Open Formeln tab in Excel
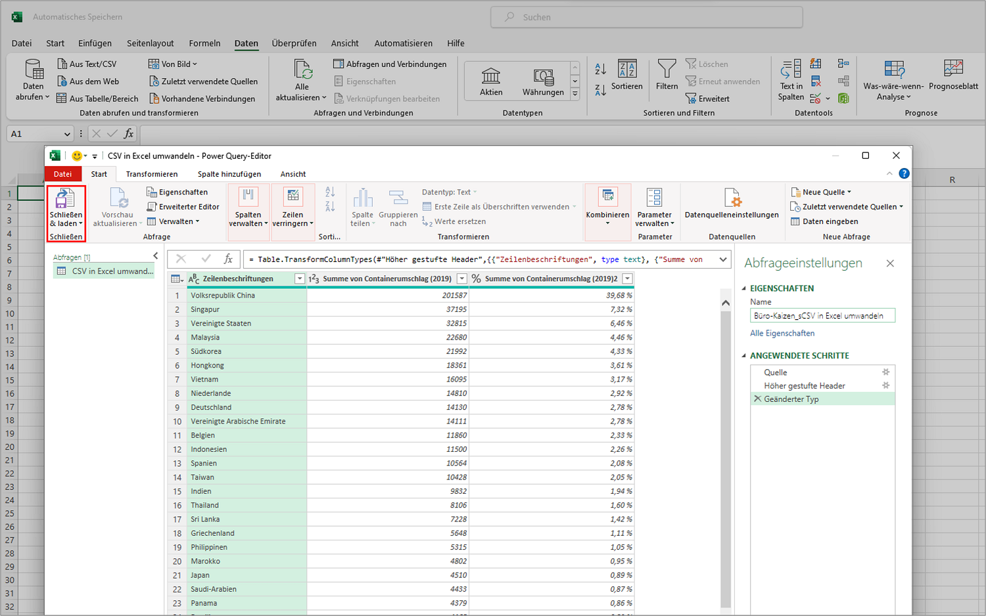 coord(204,43)
